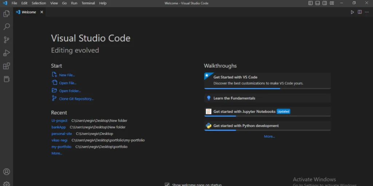Open Get started with Python development walkthrough
Viewport: 373px width, 186px height.
[267, 126]
